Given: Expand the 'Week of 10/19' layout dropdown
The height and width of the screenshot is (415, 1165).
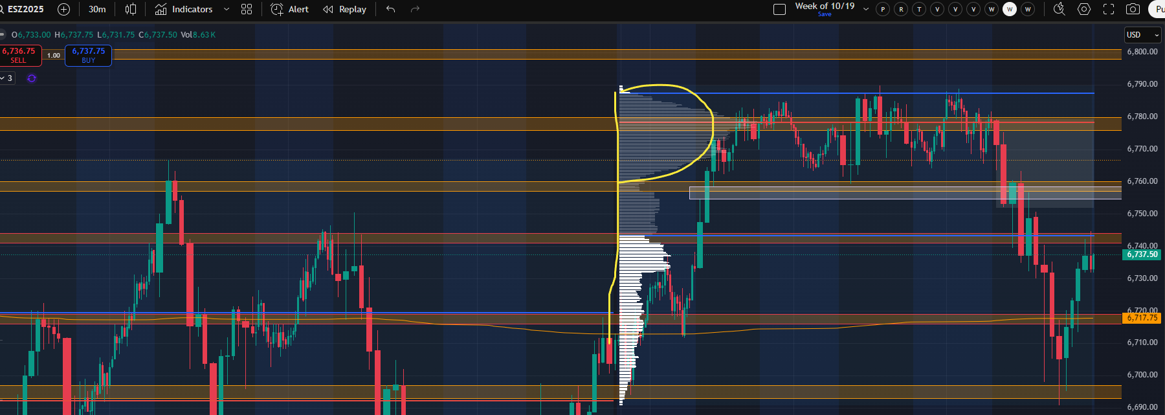Looking at the screenshot, I should coord(866,9).
